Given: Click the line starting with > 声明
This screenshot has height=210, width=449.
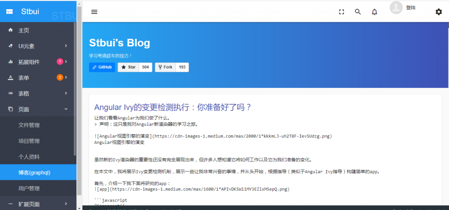Looking at the screenshot, I should (146, 124).
